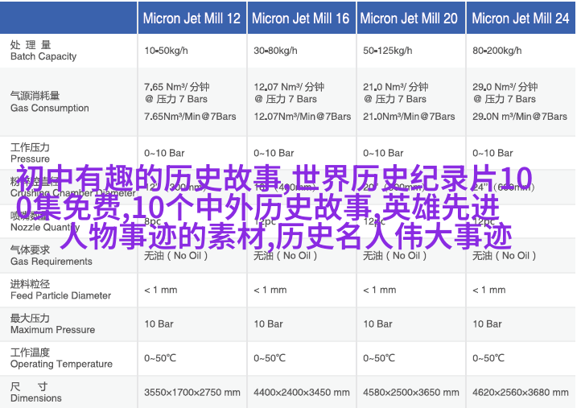The height and width of the screenshot is (408, 581).
Task: Click the Batch Capacity row label
Action: [43, 56]
